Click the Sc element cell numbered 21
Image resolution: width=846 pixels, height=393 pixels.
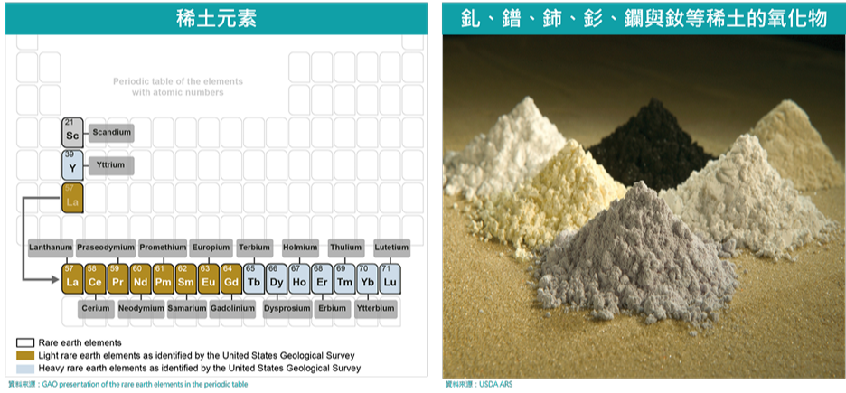point(72,133)
